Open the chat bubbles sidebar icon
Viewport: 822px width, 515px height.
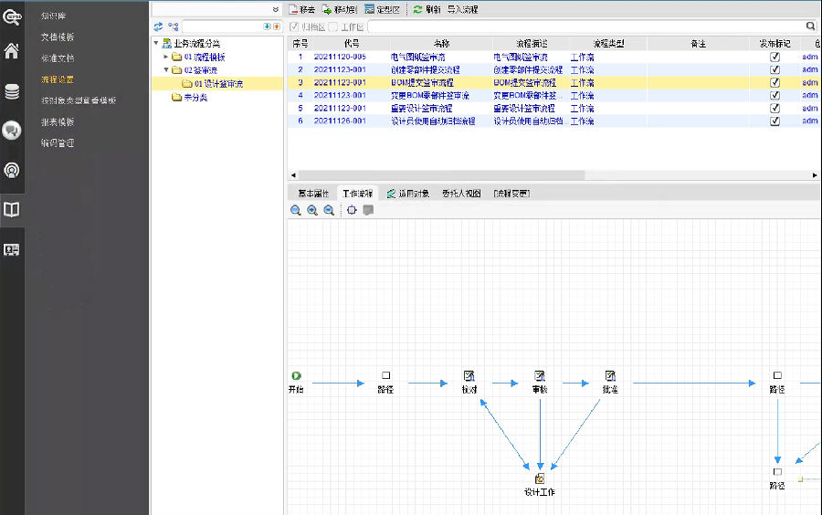point(12,131)
